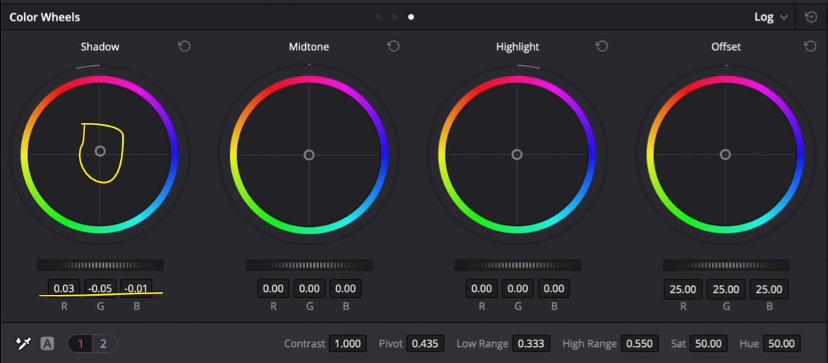This screenshot has width=828, height=363.
Task: Click the Shadow master jog wheel
Action: point(100,265)
